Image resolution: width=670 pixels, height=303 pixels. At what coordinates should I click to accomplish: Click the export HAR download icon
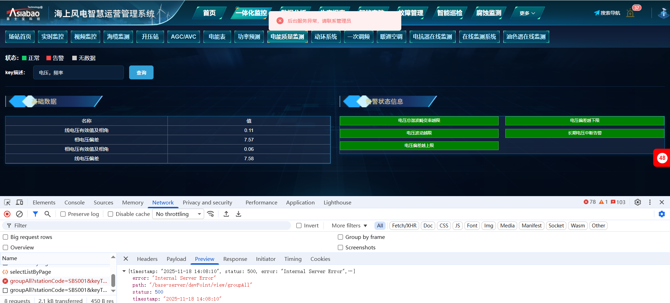coord(238,214)
